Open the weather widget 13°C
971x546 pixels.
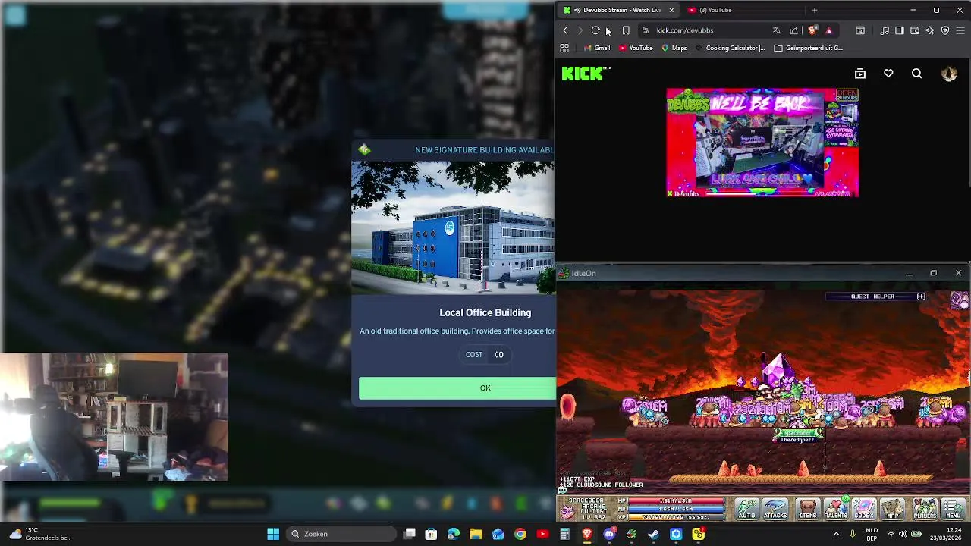tap(39, 534)
